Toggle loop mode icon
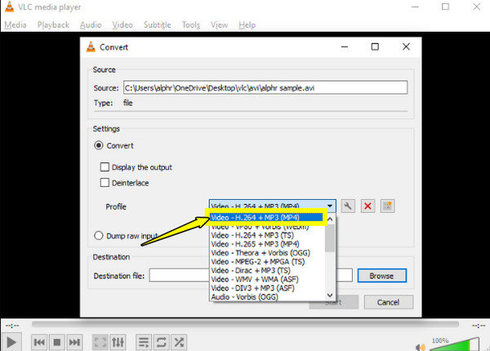 161,342
